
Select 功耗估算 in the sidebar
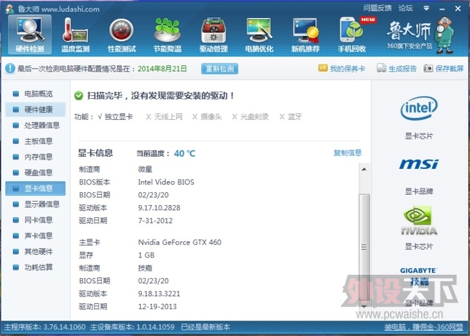[x=36, y=267]
